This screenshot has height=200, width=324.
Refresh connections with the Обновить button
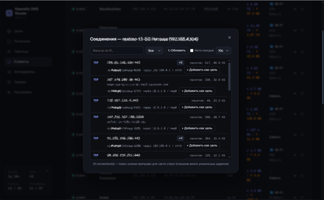(x=177, y=51)
